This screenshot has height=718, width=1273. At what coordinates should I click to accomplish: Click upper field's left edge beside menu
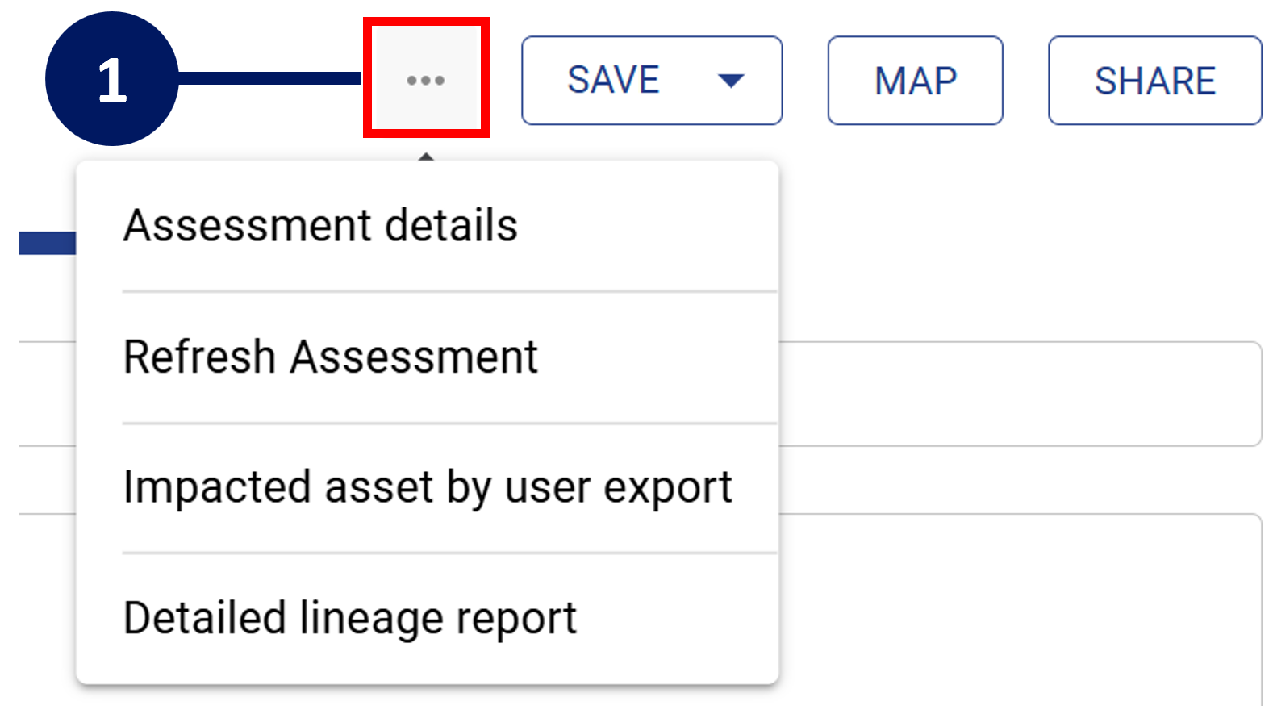tap(47, 394)
